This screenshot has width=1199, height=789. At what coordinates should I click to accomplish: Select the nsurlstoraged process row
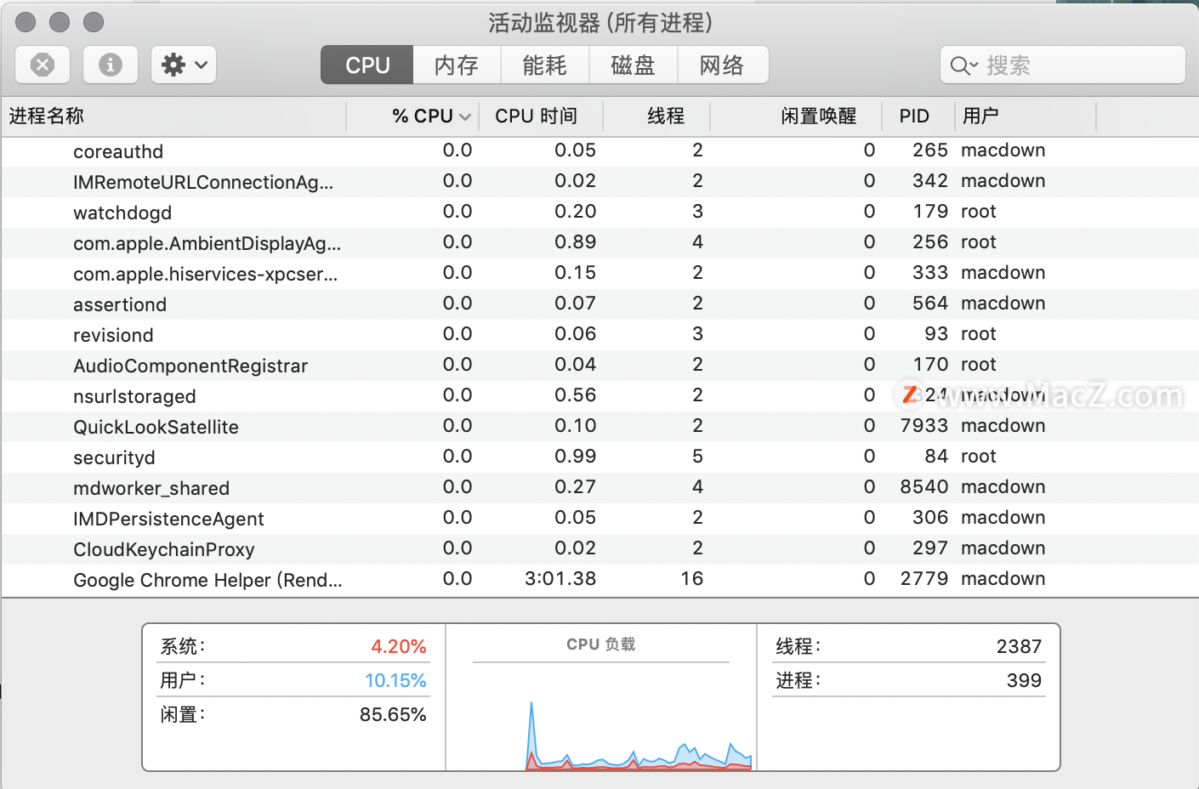[x=599, y=395]
